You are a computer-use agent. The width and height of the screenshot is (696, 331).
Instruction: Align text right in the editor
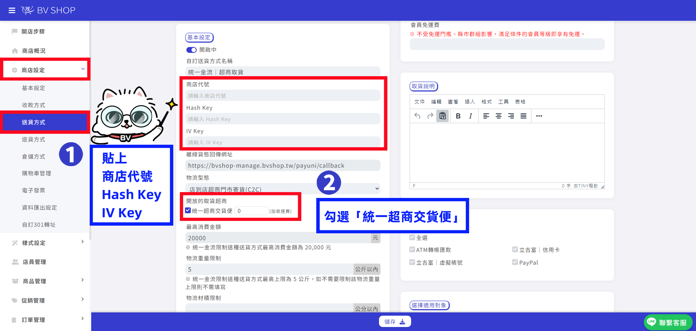pos(511,116)
